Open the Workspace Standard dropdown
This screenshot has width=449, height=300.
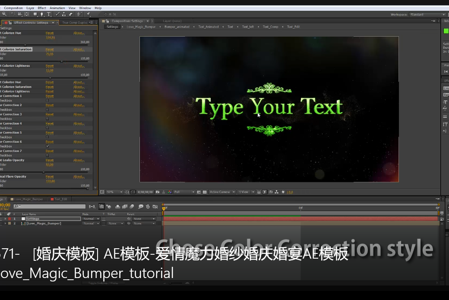coord(427,14)
